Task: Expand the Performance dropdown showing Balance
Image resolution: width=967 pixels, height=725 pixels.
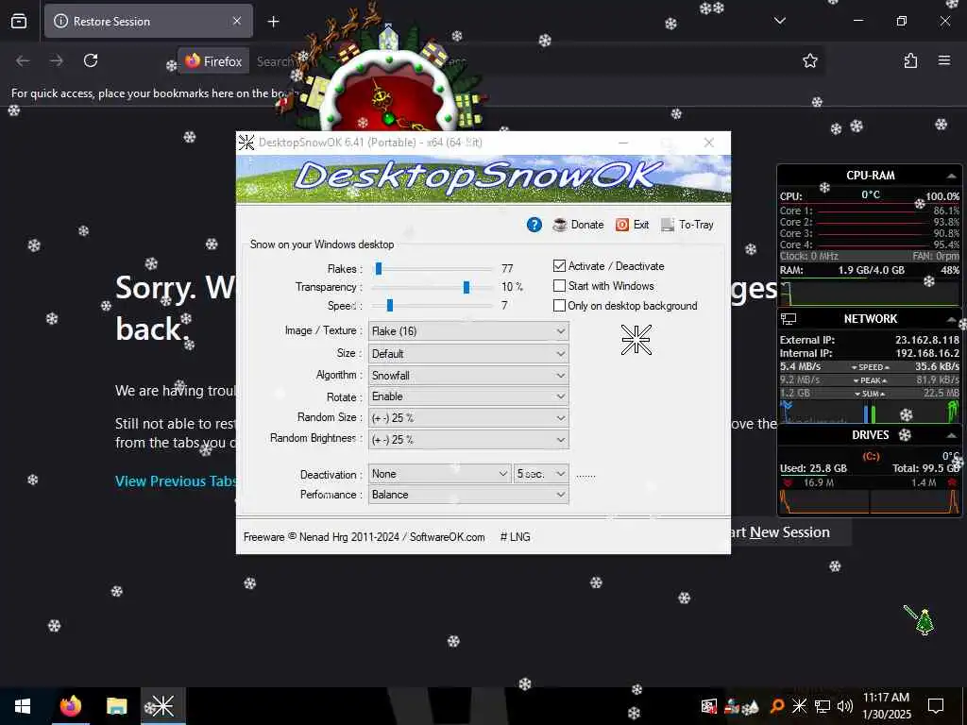Action: 468,495
